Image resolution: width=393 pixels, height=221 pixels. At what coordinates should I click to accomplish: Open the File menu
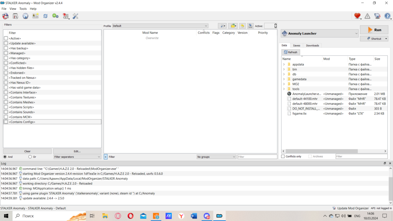click(4, 9)
